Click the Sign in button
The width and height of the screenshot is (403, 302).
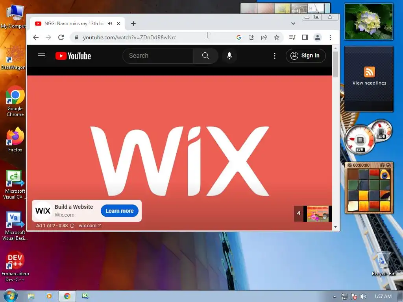tap(305, 56)
